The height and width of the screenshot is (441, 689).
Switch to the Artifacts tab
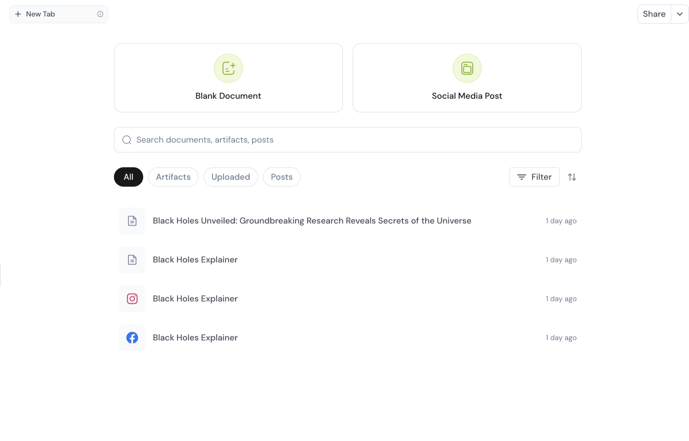click(x=173, y=177)
